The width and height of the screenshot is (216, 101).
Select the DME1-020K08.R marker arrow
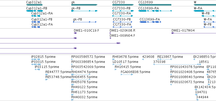point(110,33)
